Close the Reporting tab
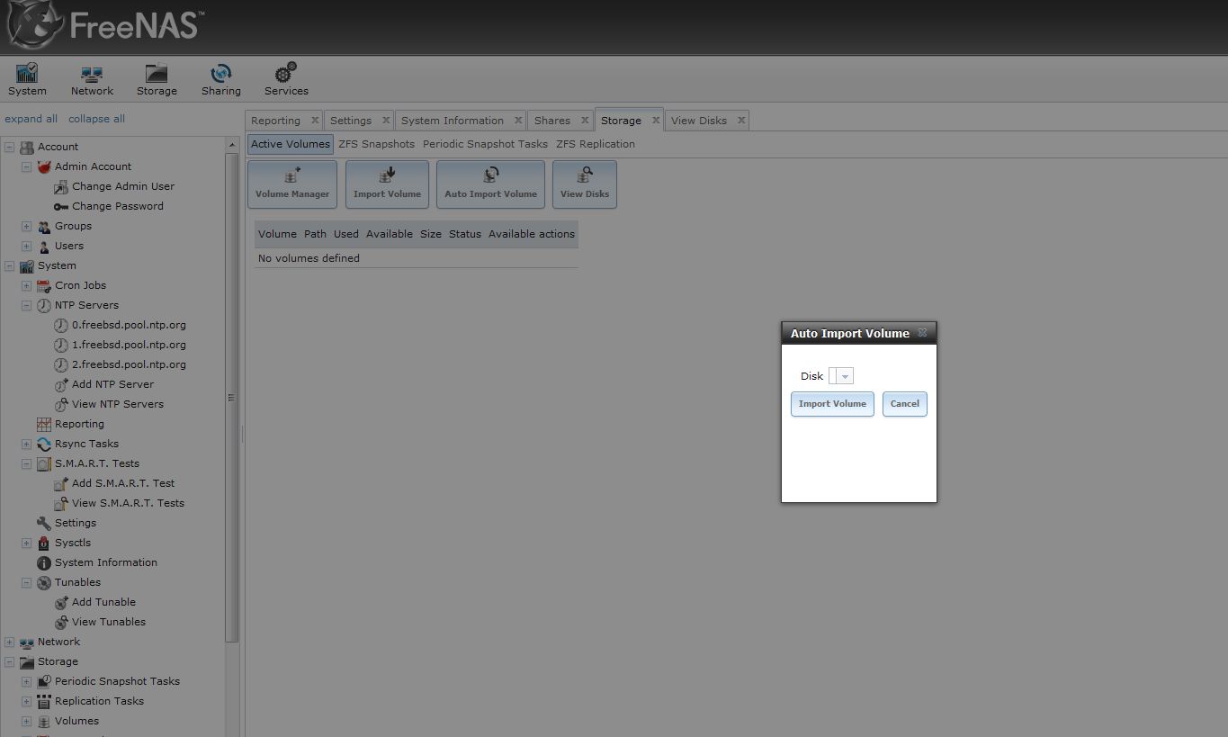Image resolution: width=1228 pixels, height=737 pixels. click(x=315, y=120)
